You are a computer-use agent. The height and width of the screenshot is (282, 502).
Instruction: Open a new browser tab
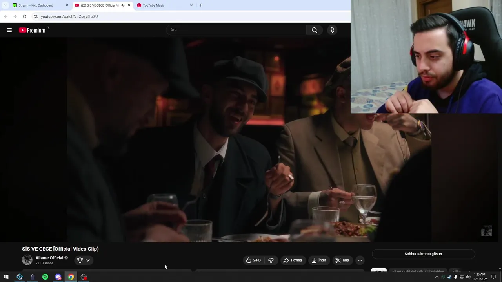(201, 5)
